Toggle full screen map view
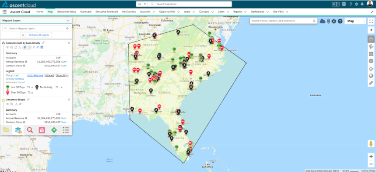This screenshot has height=172, width=376. [x=371, y=21]
